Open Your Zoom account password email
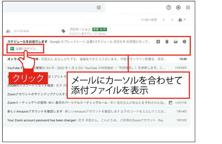This screenshot has height=144, width=222. tap(97, 120)
